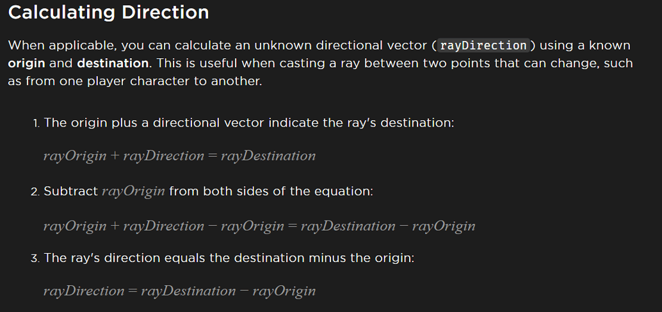The image size is (662, 312).
Task: Click the Calculating Direction heading
Action: [108, 12]
